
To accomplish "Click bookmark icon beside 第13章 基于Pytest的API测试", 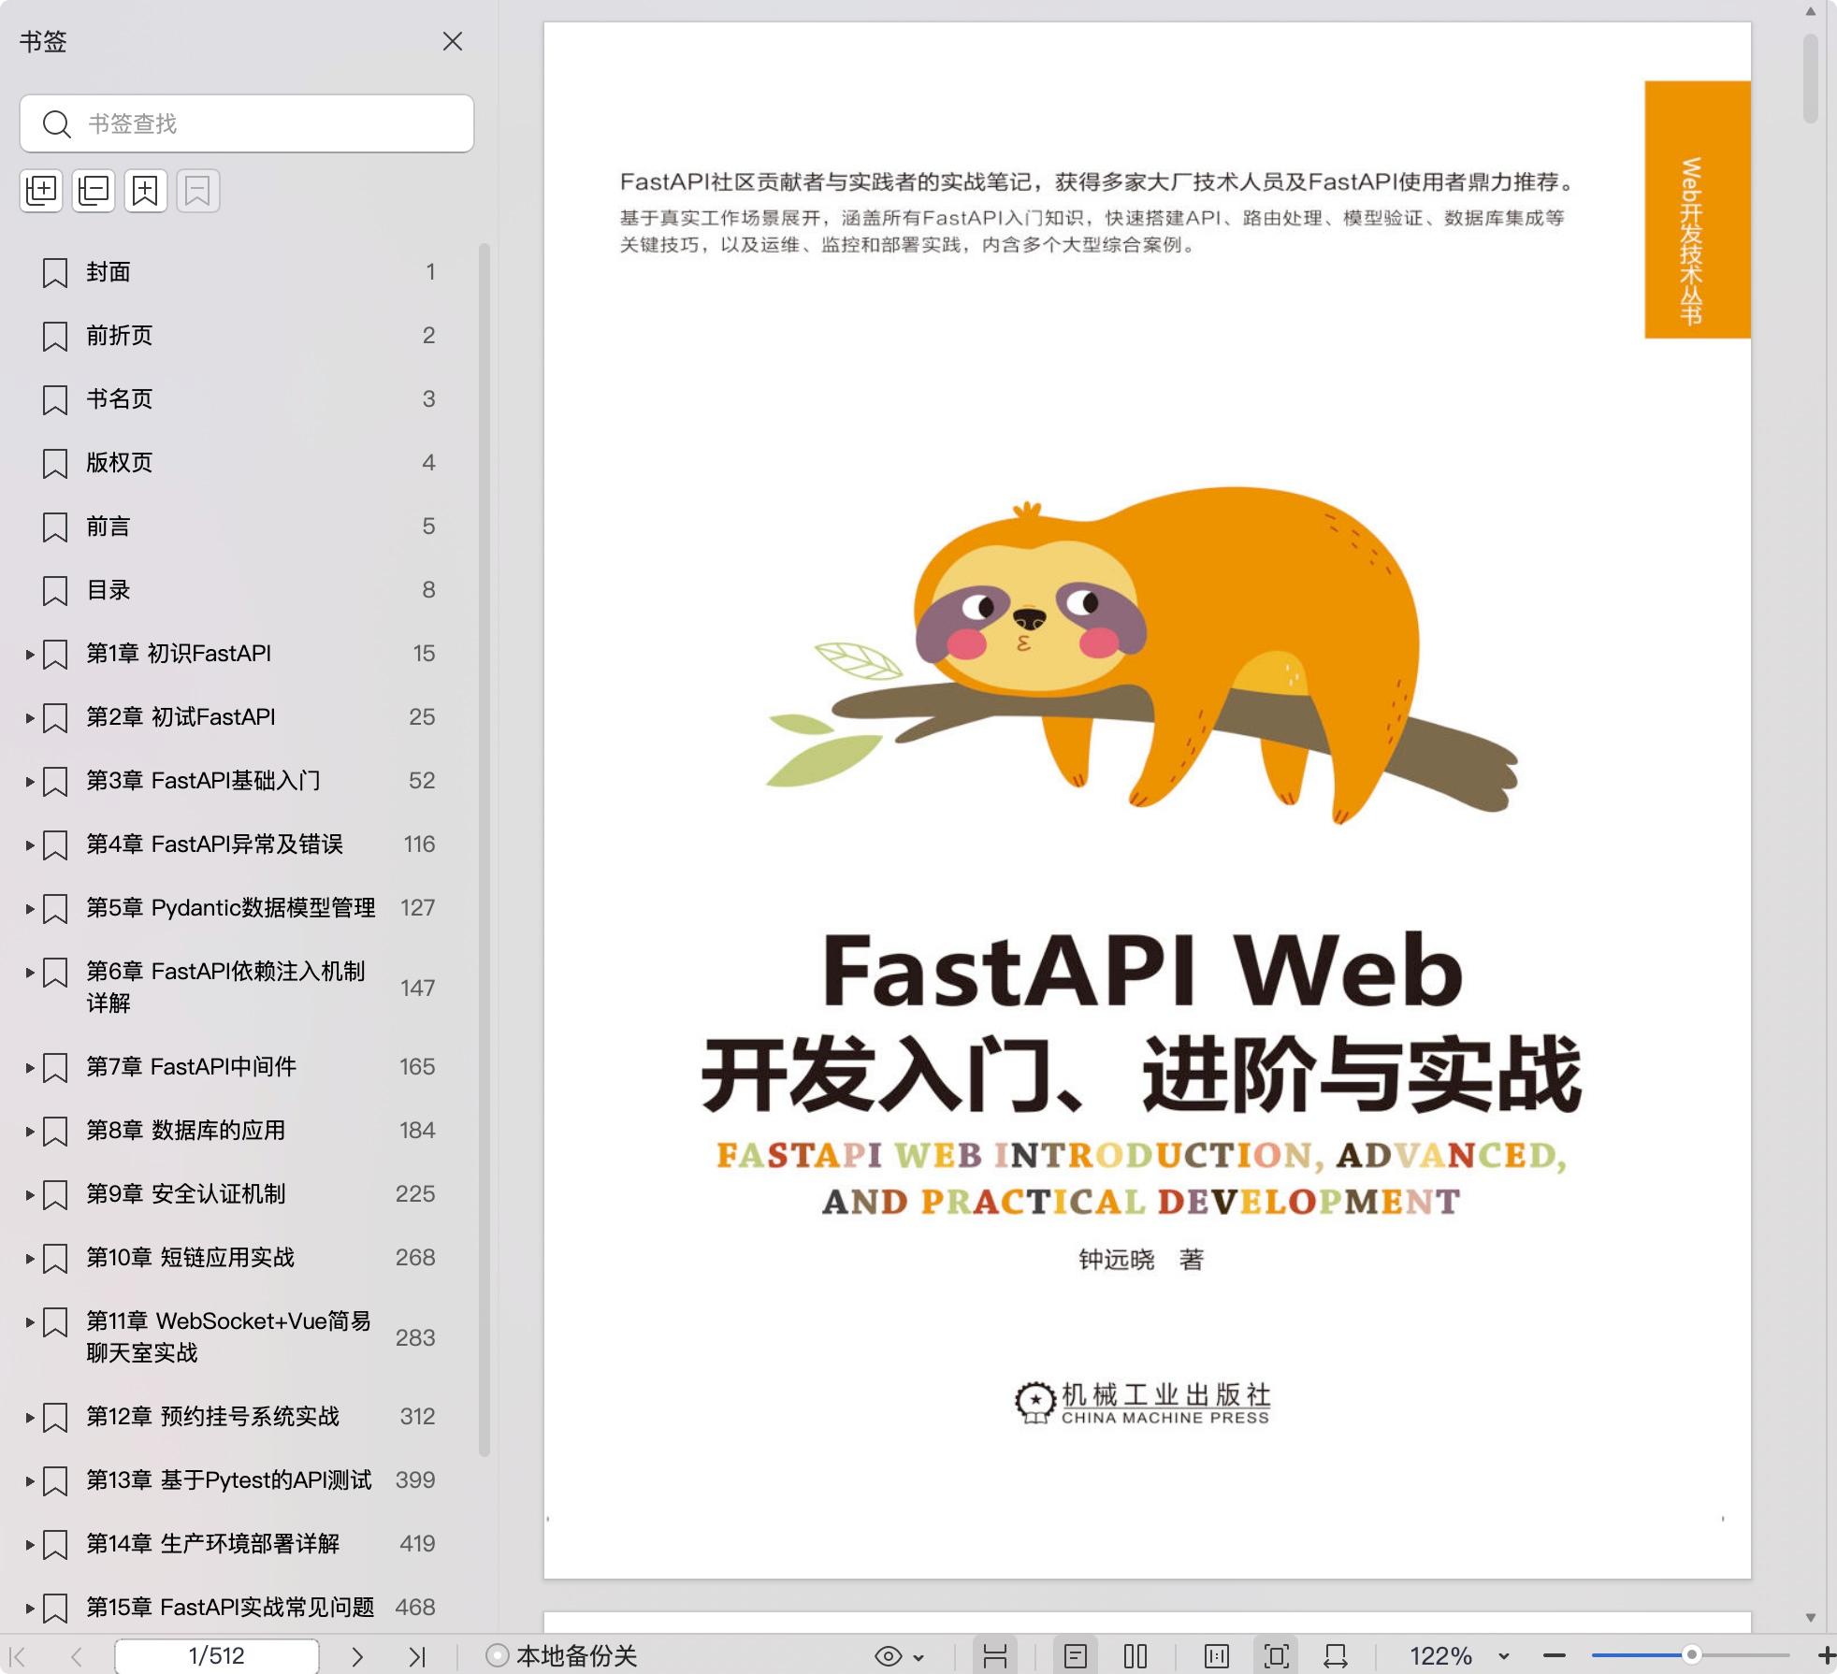I will coord(55,1481).
